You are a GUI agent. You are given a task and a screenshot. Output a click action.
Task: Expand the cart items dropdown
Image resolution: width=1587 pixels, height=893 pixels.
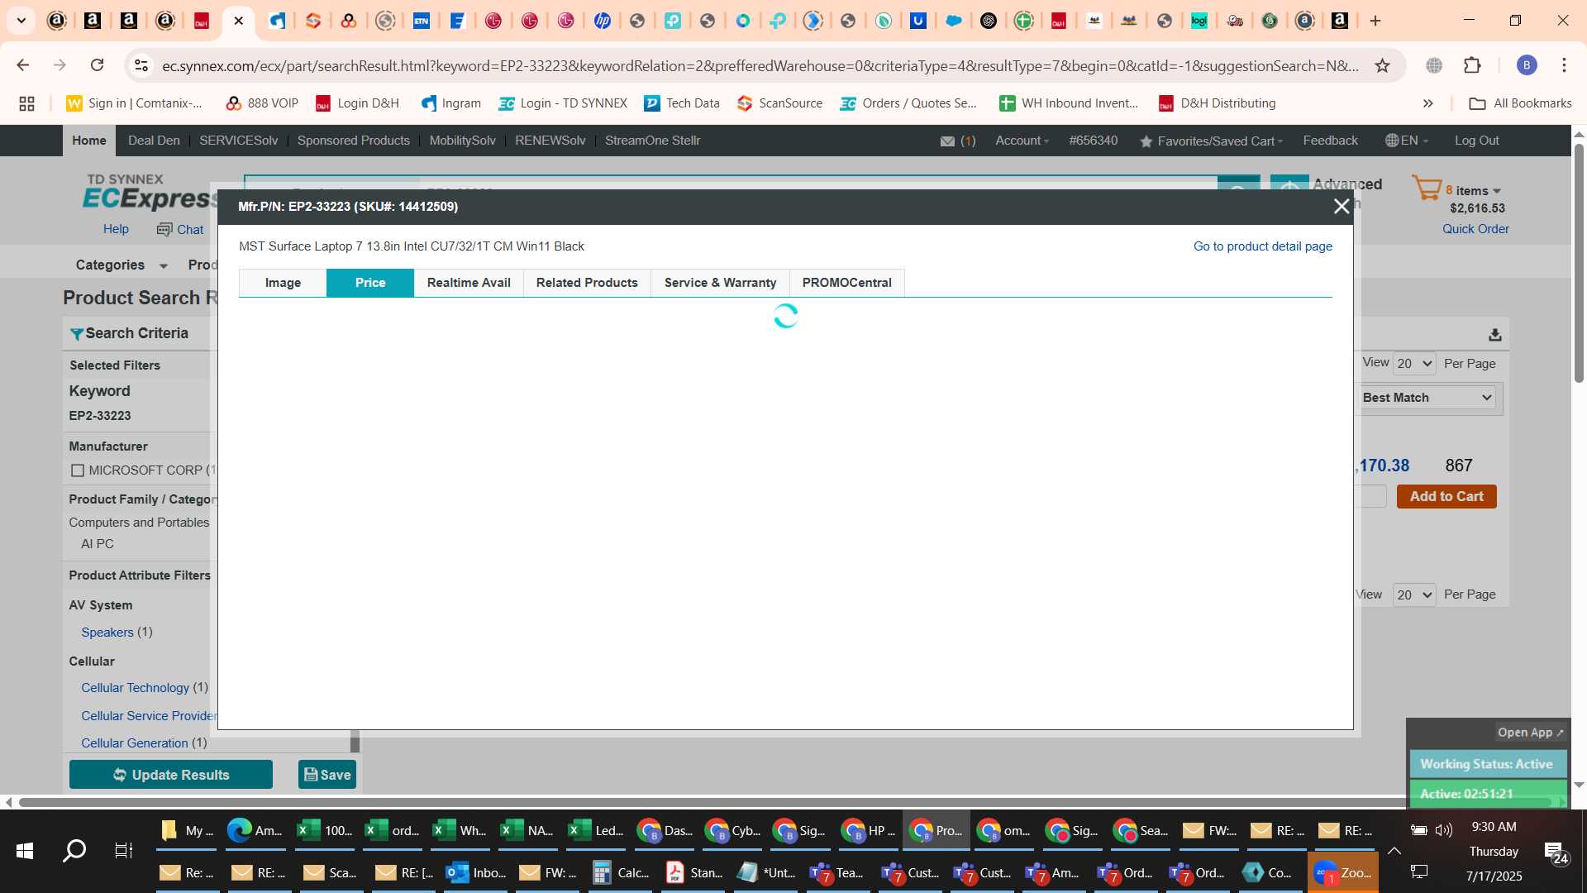1496,191
